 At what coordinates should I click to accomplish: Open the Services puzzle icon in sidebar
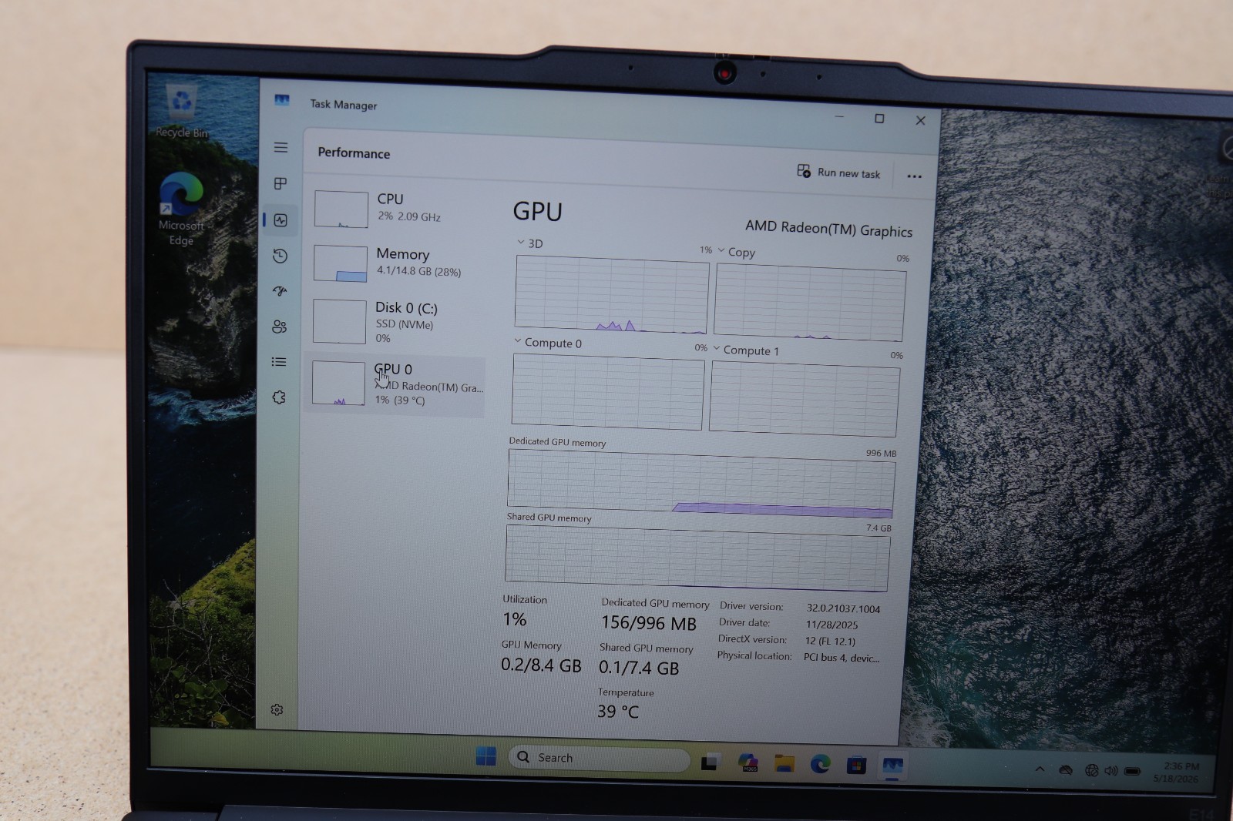[279, 397]
